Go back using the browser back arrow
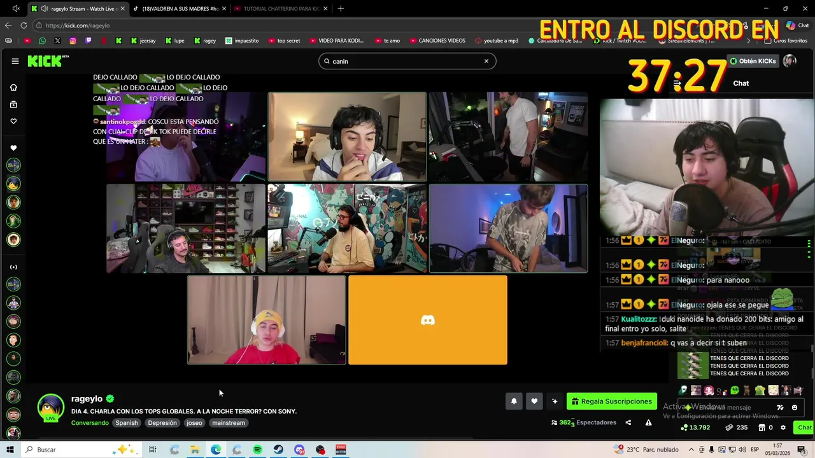815x458 pixels. [x=8, y=25]
